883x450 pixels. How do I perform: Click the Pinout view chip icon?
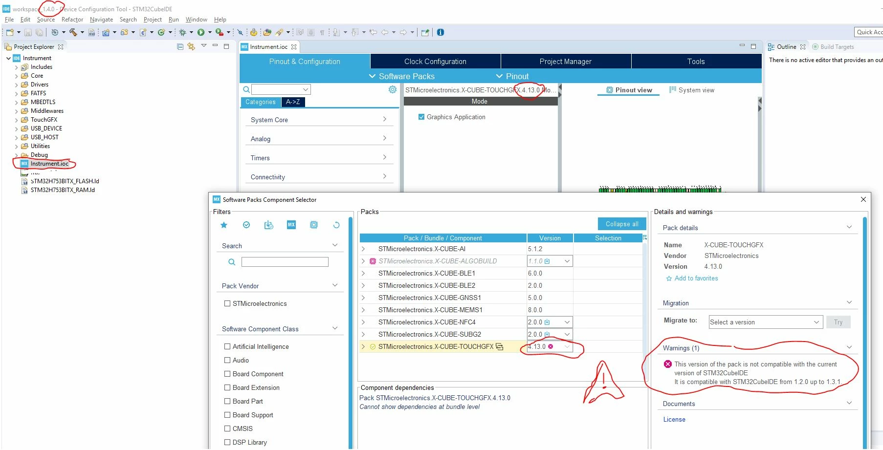click(610, 90)
